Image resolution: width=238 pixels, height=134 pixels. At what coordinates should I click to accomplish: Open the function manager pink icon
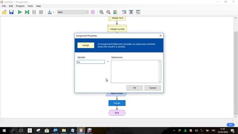93,12
